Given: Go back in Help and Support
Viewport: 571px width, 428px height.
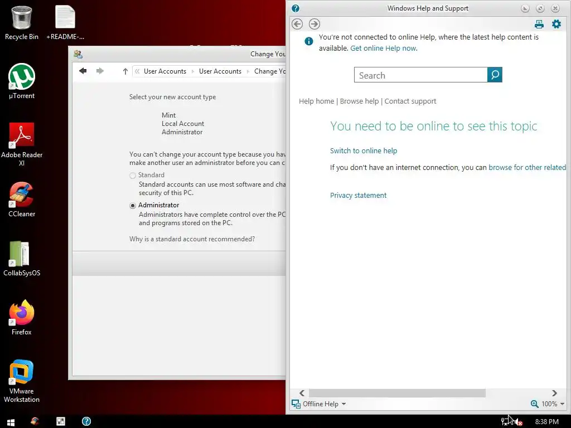Looking at the screenshot, I should (297, 24).
